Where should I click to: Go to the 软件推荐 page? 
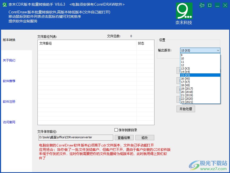pyautogui.click(x=9, y=81)
